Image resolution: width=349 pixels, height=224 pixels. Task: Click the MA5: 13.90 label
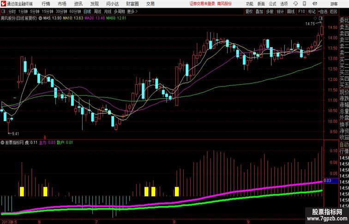click(x=52, y=18)
